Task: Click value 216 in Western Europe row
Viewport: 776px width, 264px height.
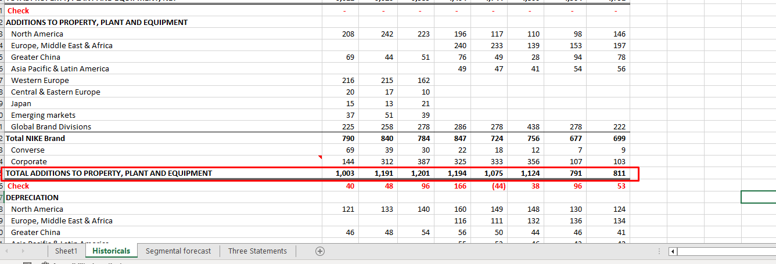Action: click(348, 80)
